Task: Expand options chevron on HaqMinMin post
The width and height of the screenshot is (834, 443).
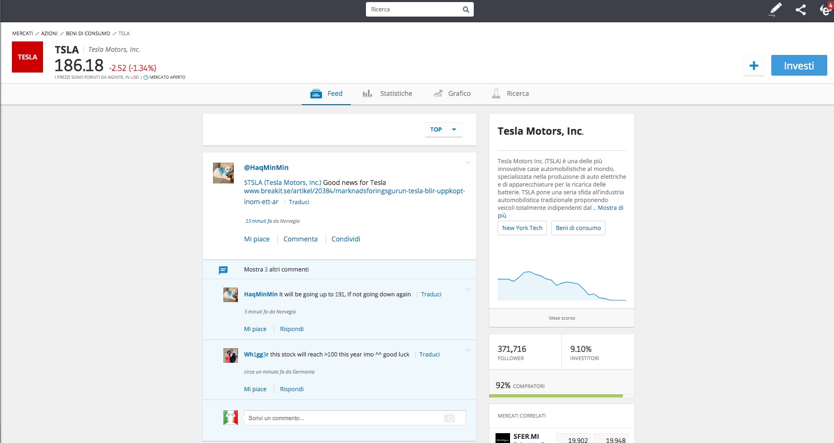Action: tap(468, 163)
